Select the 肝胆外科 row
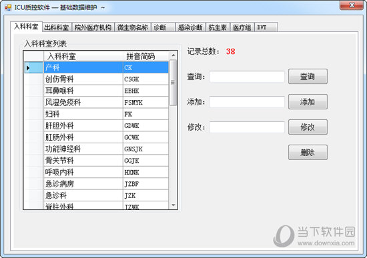 [x=96, y=125]
